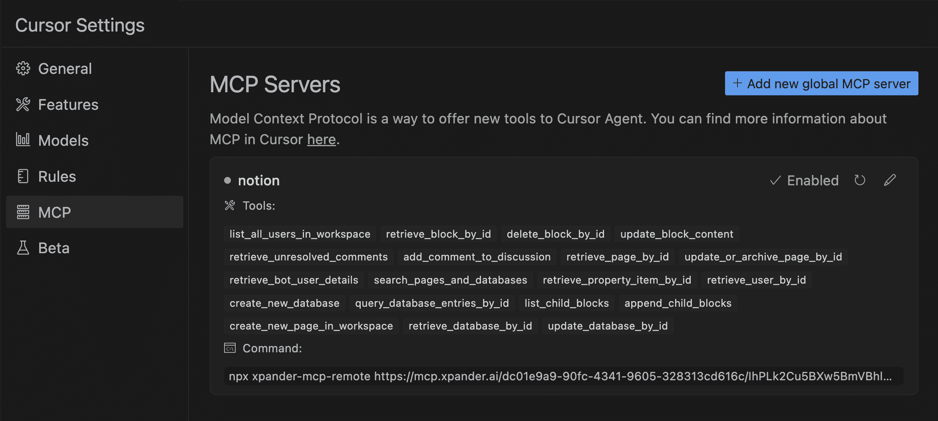The width and height of the screenshot is (938, 421).
Task: Select the MCP settings tab
Action: coord(95,212)
